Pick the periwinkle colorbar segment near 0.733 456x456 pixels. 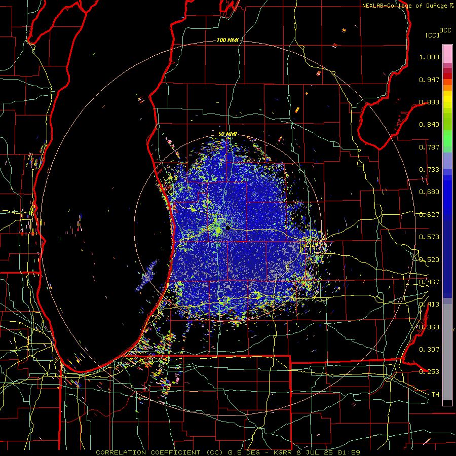[447, 162]
